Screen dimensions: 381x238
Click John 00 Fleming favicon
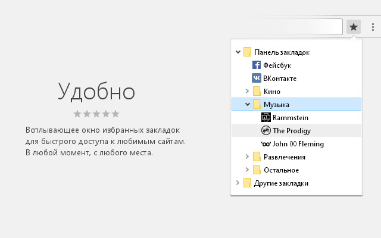(x=266, y=144)
